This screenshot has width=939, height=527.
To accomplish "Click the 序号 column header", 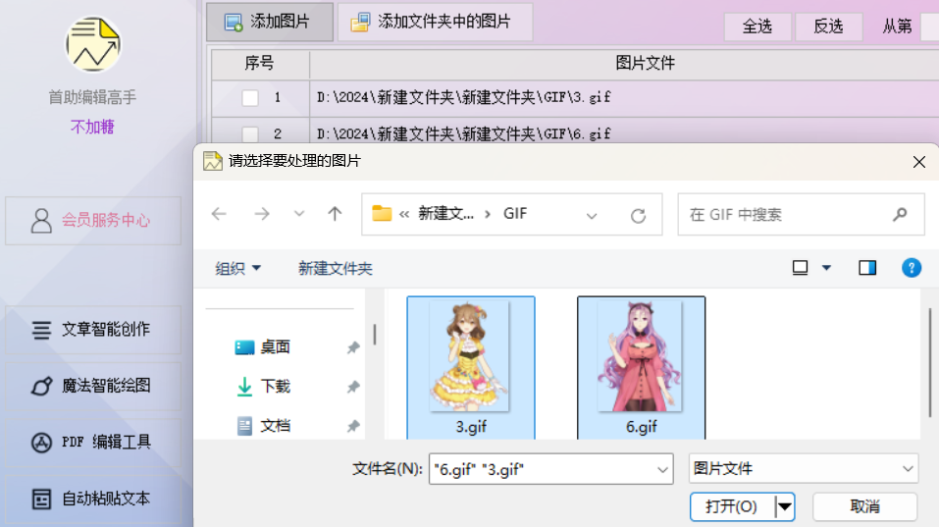I will coord(260,64).
